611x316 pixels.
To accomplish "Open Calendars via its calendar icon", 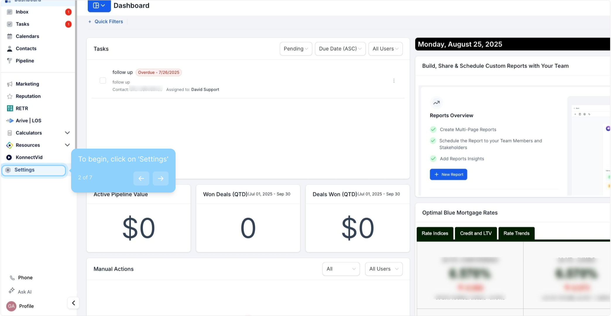I will pyautogui.click(x=10, y=36).
